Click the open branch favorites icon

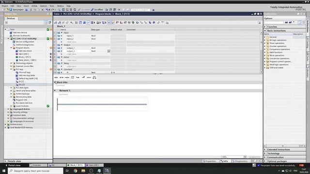(78, 77)
